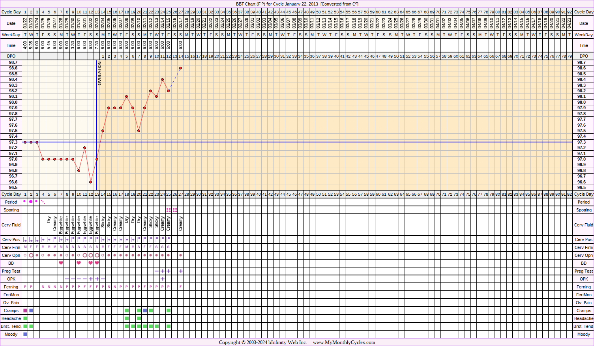Open the www.MyMonthlyCycles.com link
Screen dimensions: 594x346
[x=344, y=342]
